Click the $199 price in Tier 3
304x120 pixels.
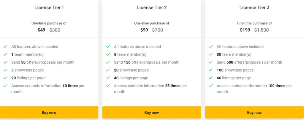[x=245, y=30]
